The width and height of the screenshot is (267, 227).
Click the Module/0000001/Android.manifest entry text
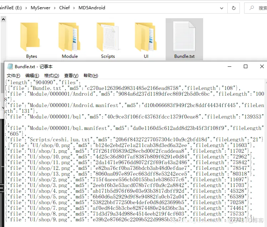pyautogui.click(x=74, y=105)
